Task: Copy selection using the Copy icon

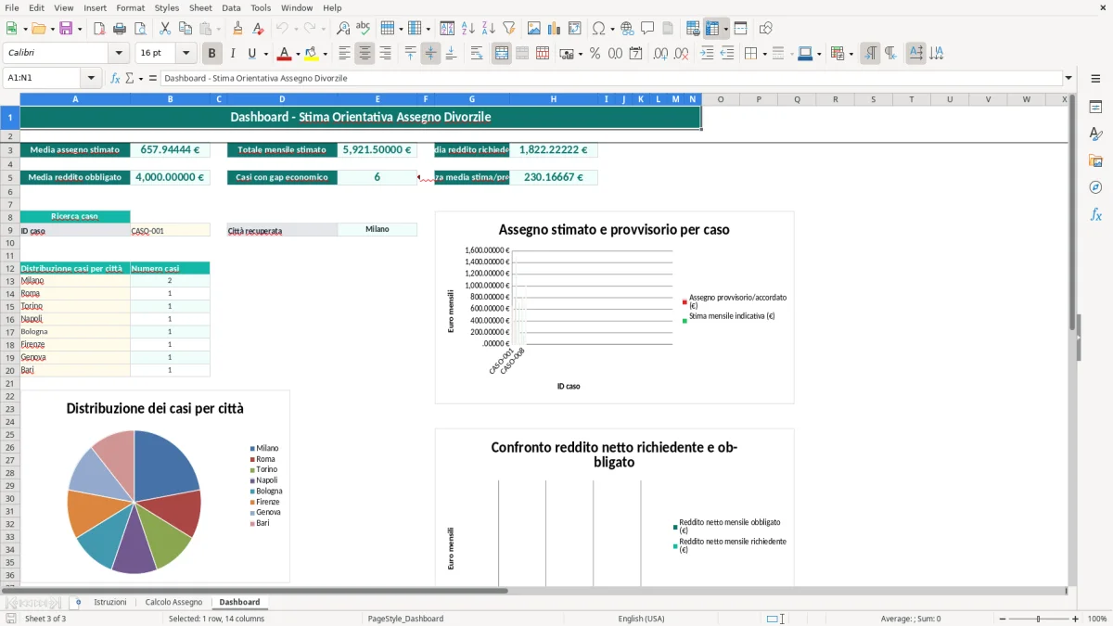Action: pos(185,29)
